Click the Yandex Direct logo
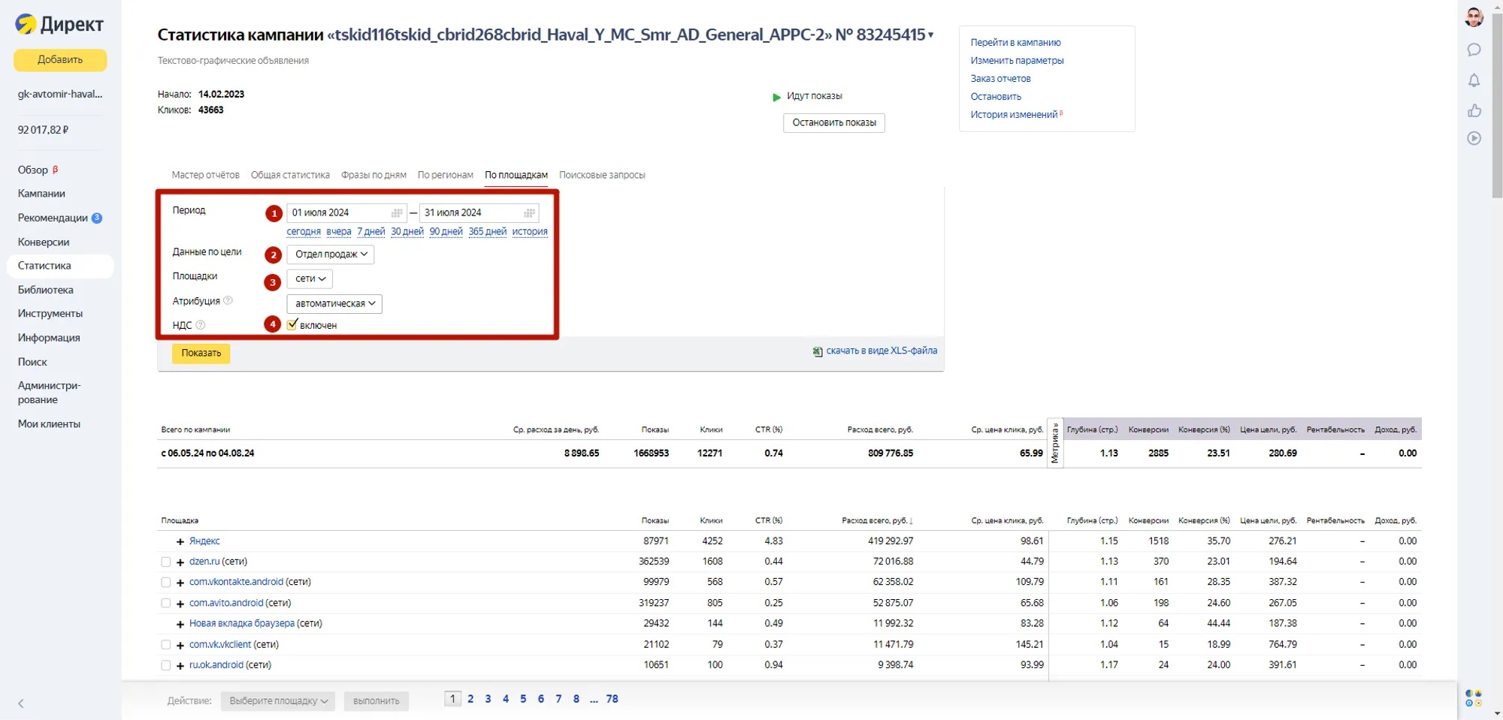The height and width of the screenshot is (720, 1503). click(59, 24)
